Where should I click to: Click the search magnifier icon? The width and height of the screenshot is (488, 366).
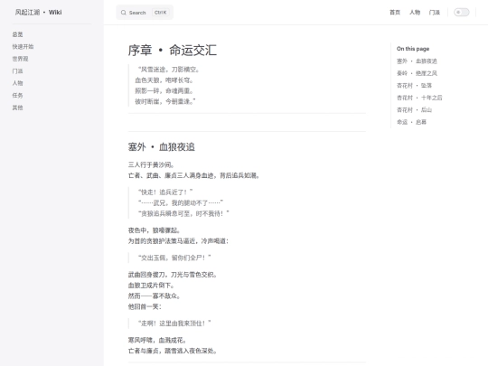[124, 13]
